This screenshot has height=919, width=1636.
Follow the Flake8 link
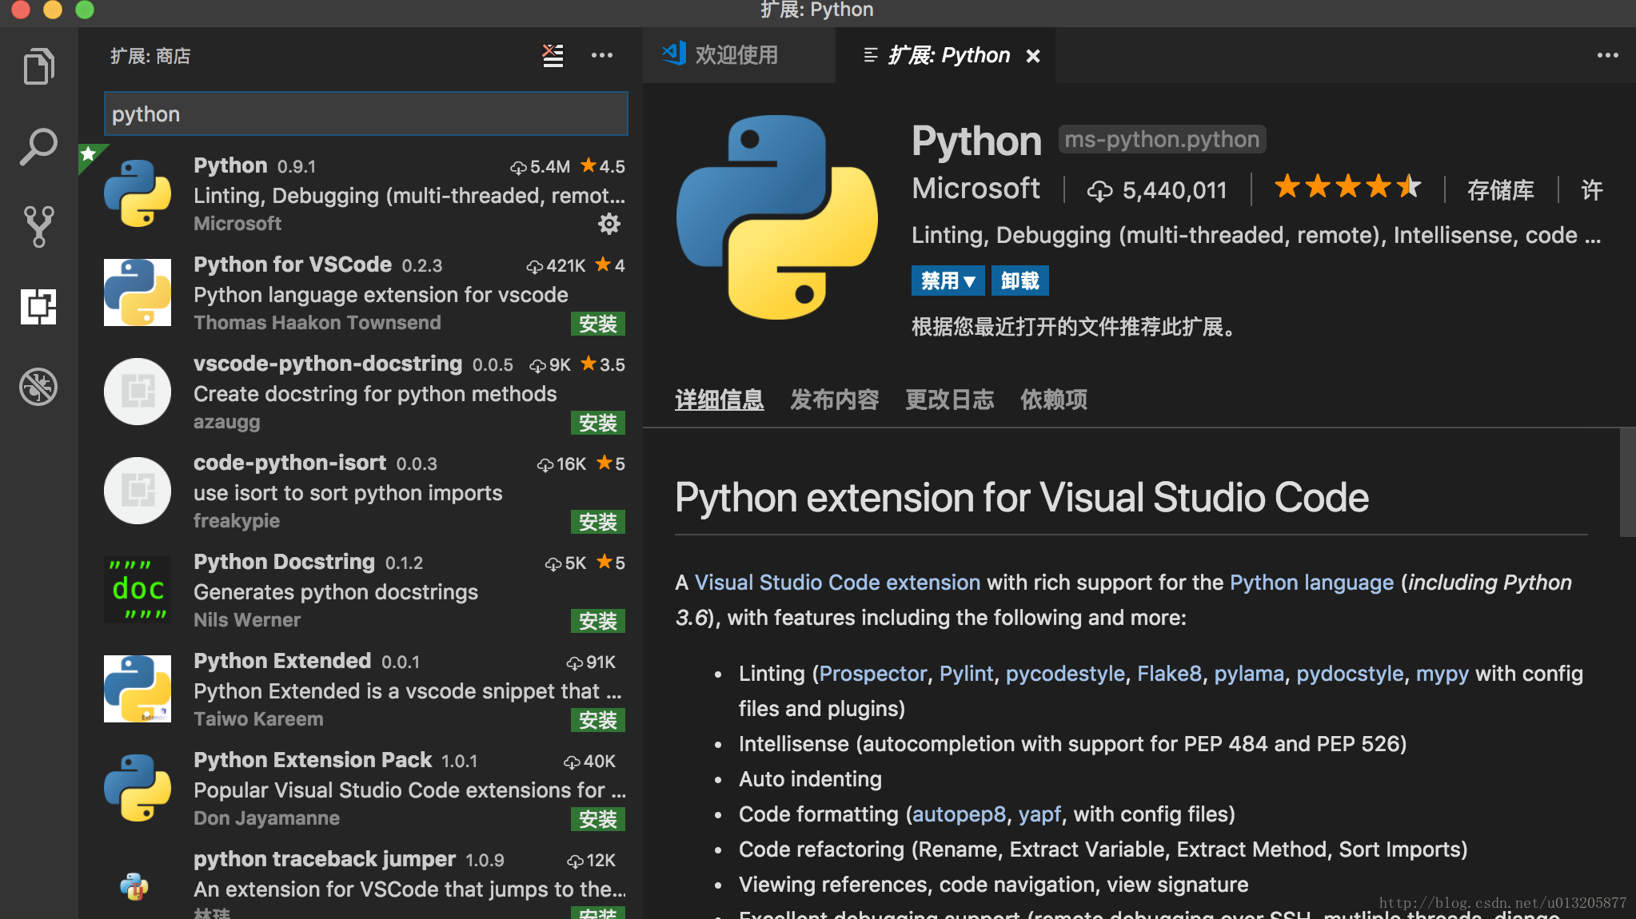1169,674
